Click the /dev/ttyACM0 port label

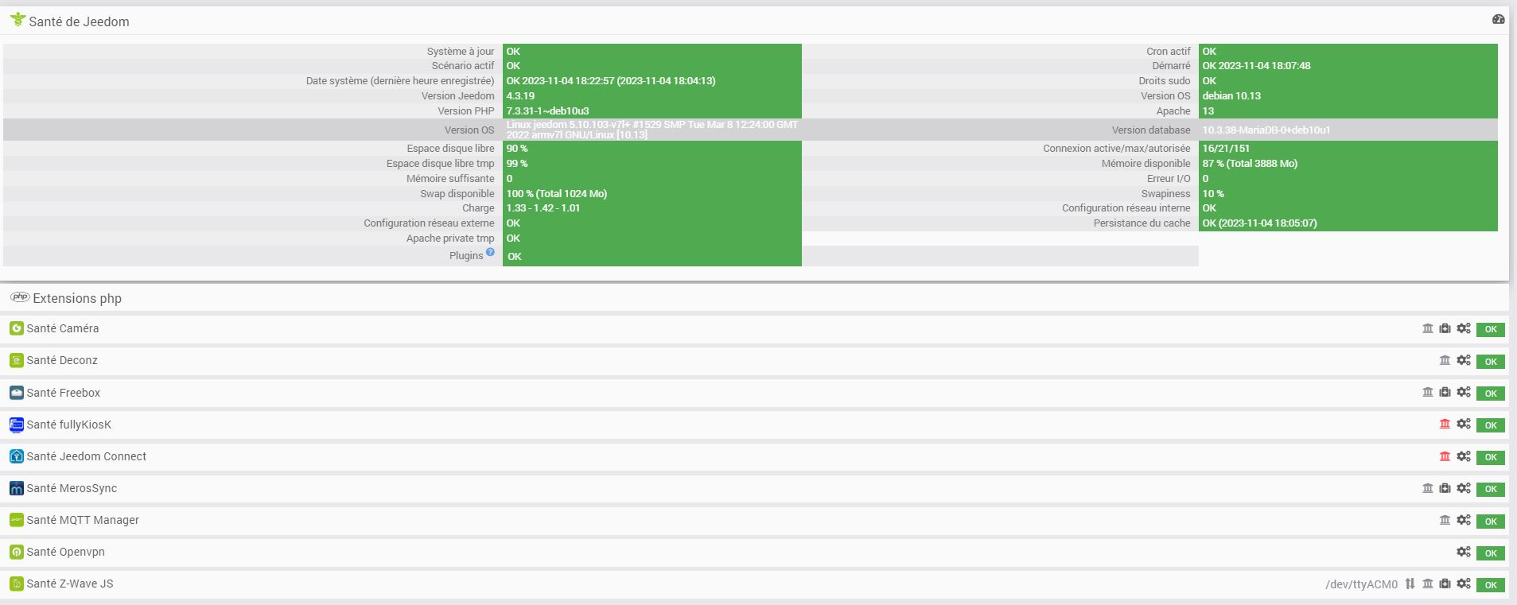(1361, 584)
